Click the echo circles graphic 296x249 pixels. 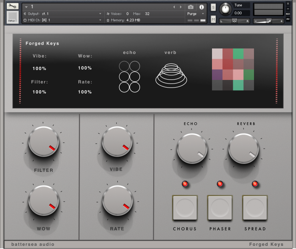coord(129,76)
